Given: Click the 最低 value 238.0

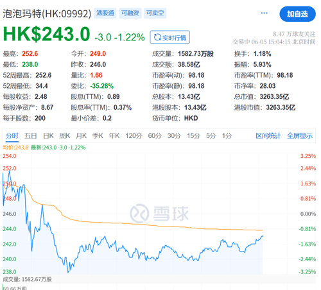Looking at the screenshot, I should pyautogui.click(x=30, y=64).
